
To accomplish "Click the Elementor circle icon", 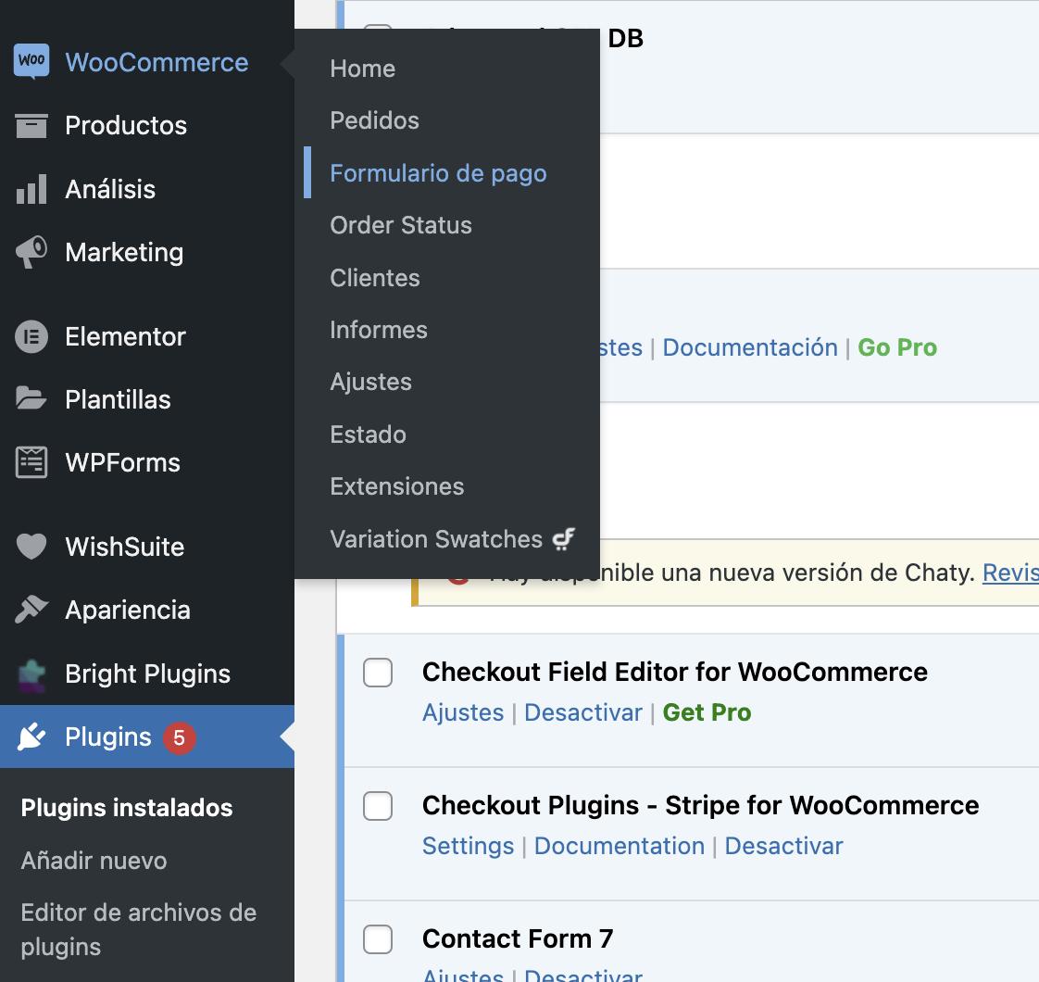I will click(x=31, y=336).
